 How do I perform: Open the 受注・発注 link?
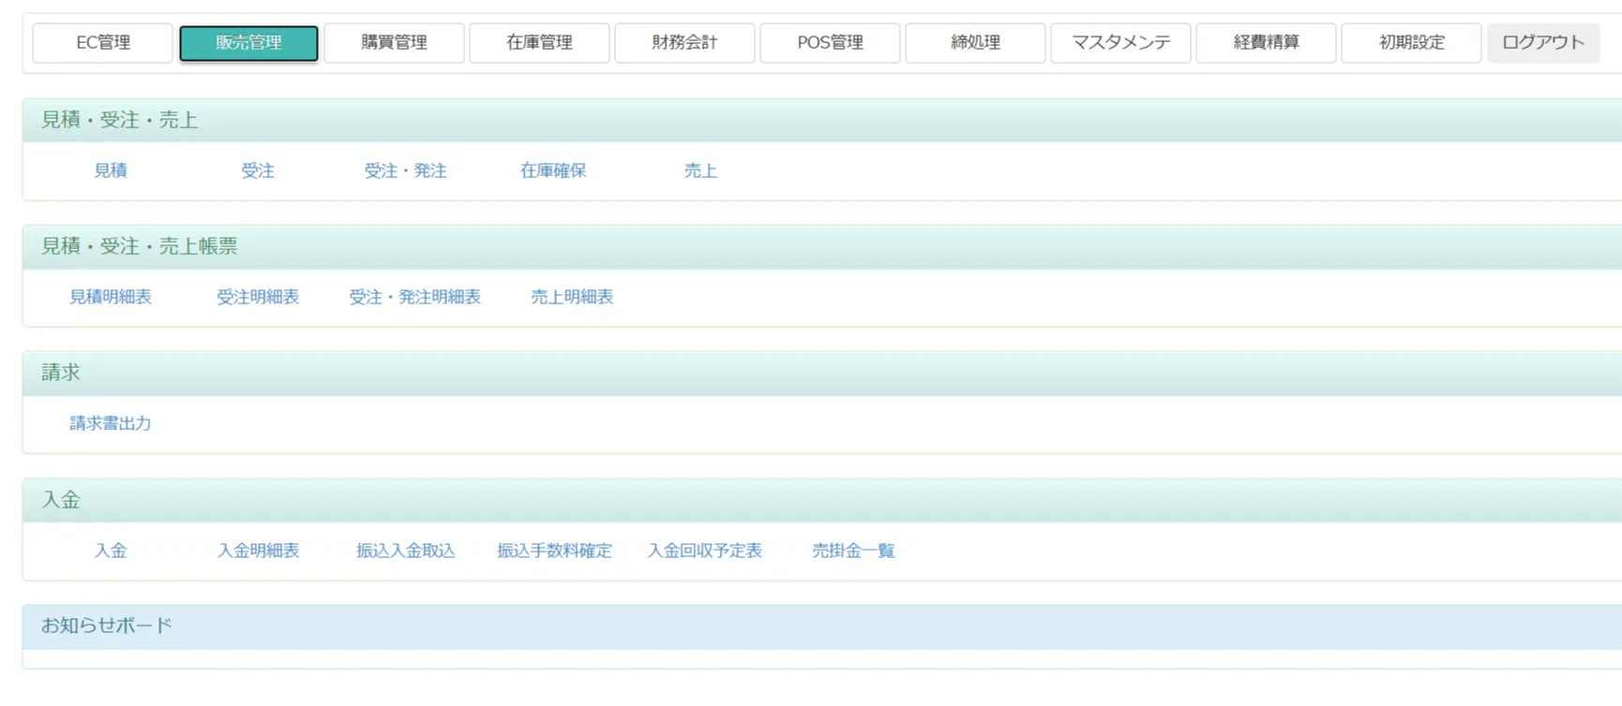[405, 170]
